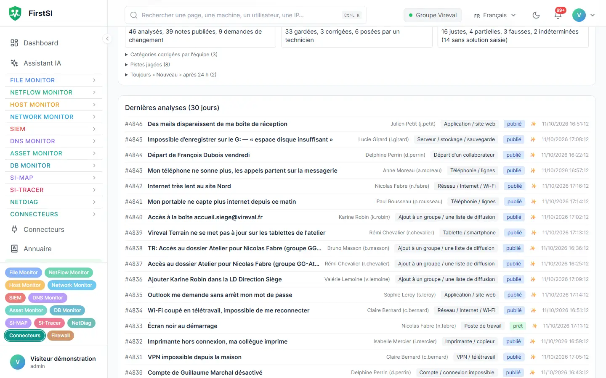This screenshot has height=378, width=606.
Task: Expand the NETFLOW MONITOR menu section
Action: click(53, 92)
